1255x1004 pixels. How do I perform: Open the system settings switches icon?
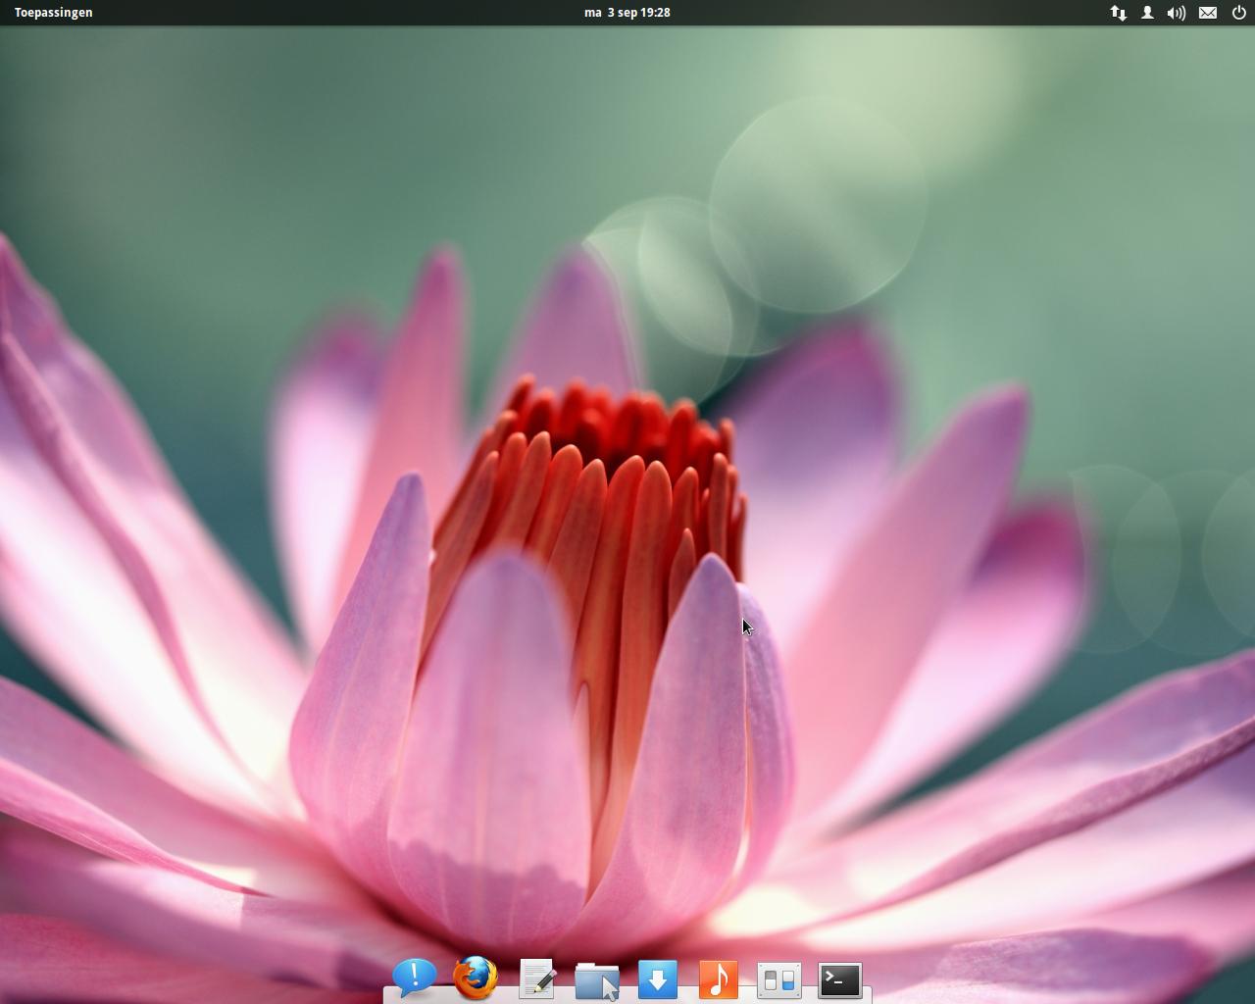tap(779, 979)
